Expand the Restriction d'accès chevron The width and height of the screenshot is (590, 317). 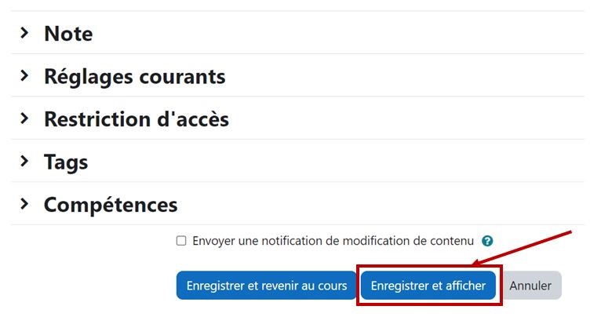(24, 118)
